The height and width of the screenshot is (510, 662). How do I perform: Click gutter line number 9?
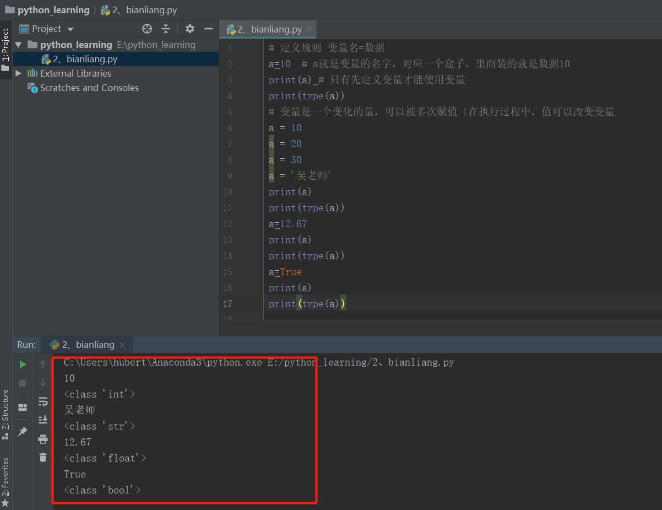[230, 176]
